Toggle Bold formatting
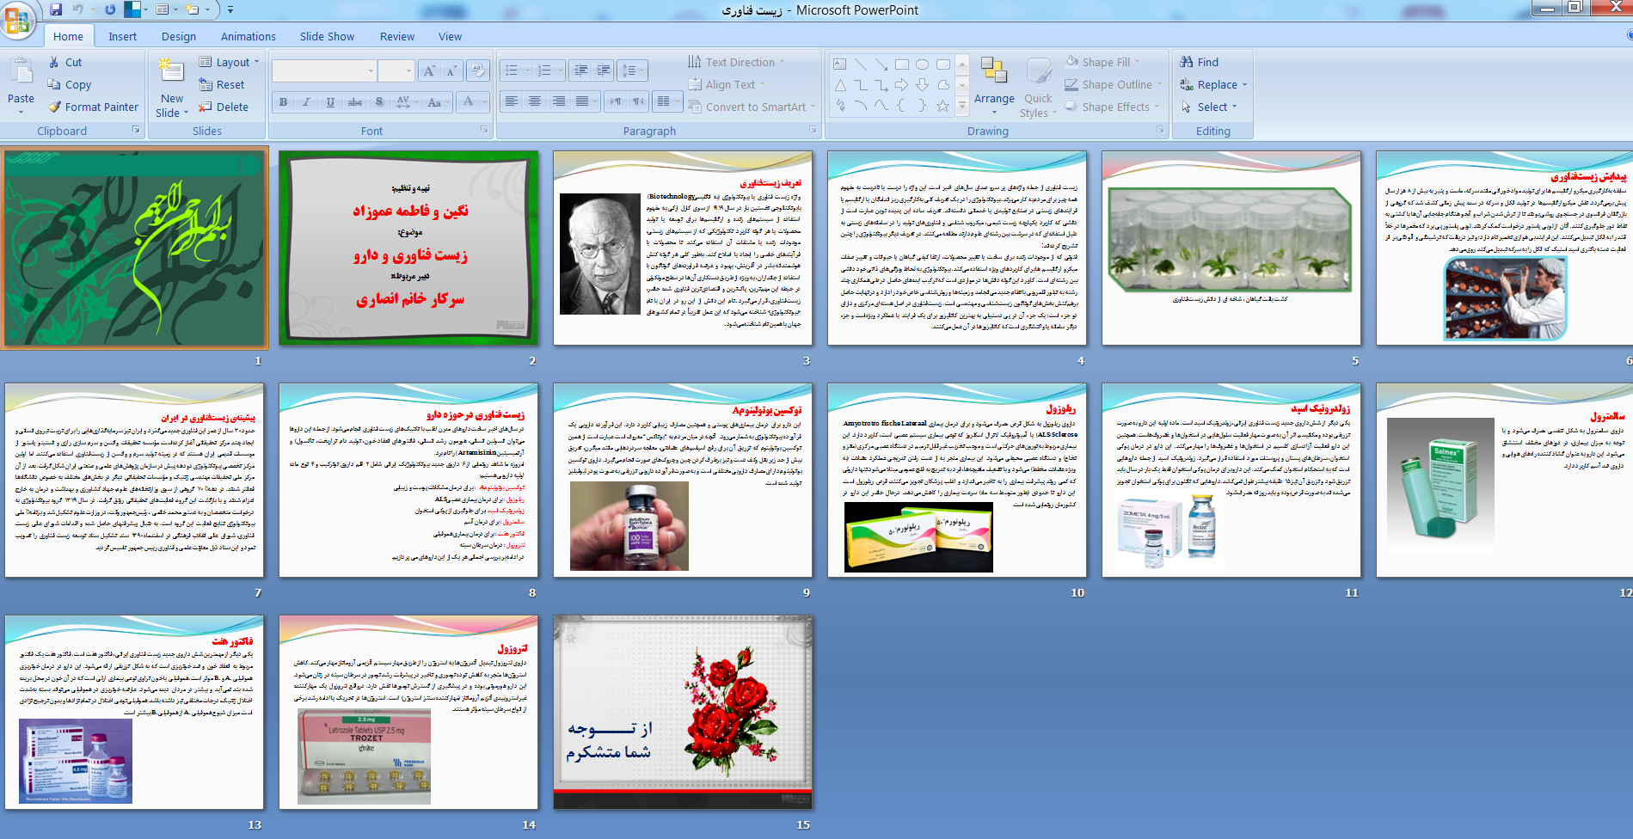Viewport: 1633px width, 839px height. click(283, 101)
